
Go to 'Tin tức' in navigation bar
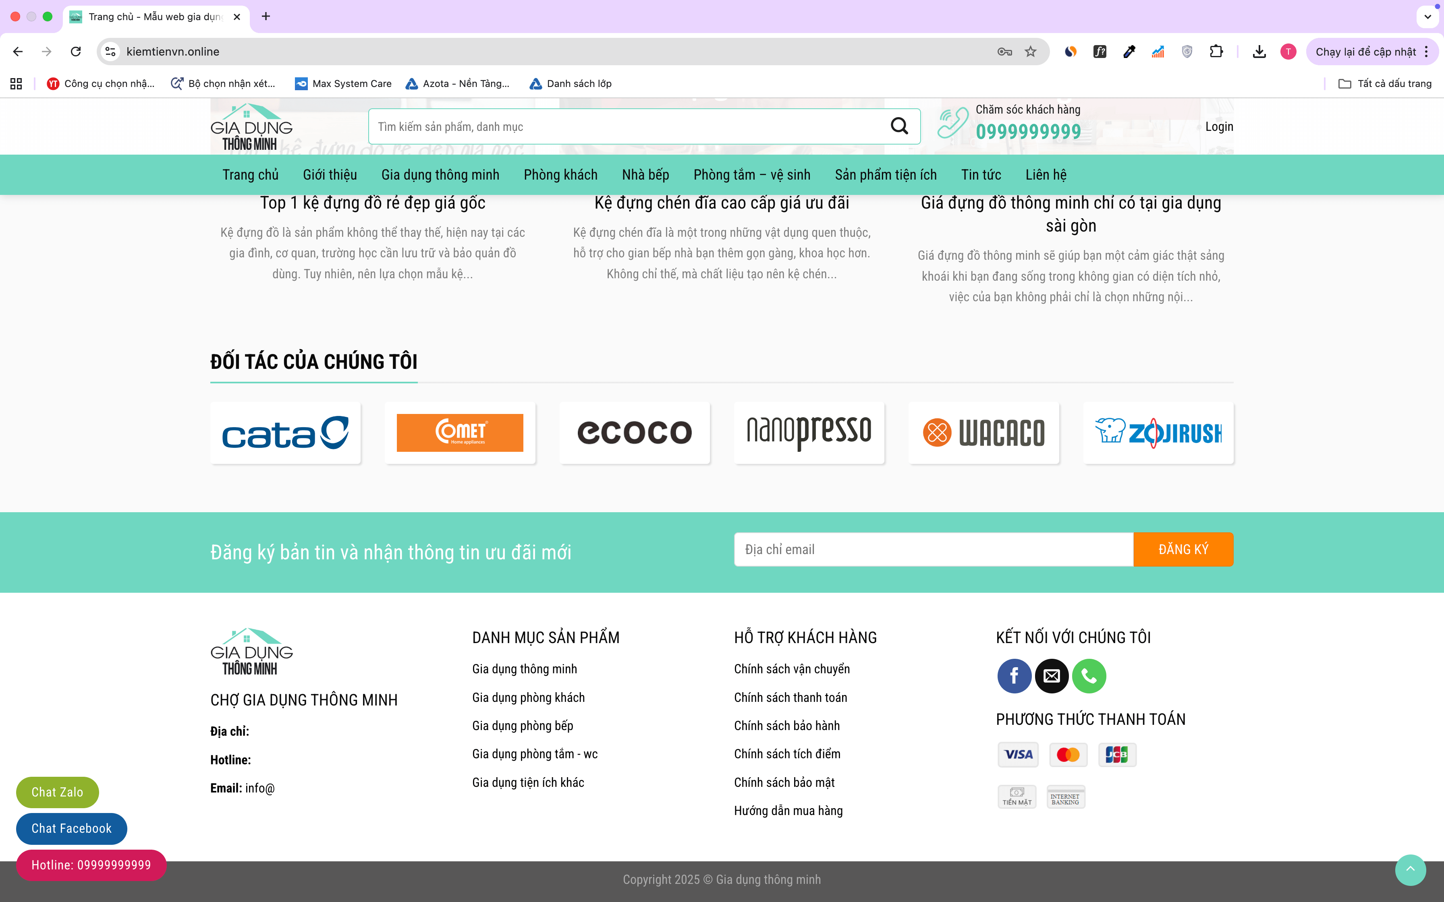point(980,175)
